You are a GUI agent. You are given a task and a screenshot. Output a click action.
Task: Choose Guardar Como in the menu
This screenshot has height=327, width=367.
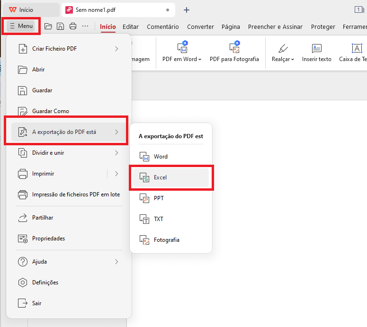(69, 111)
